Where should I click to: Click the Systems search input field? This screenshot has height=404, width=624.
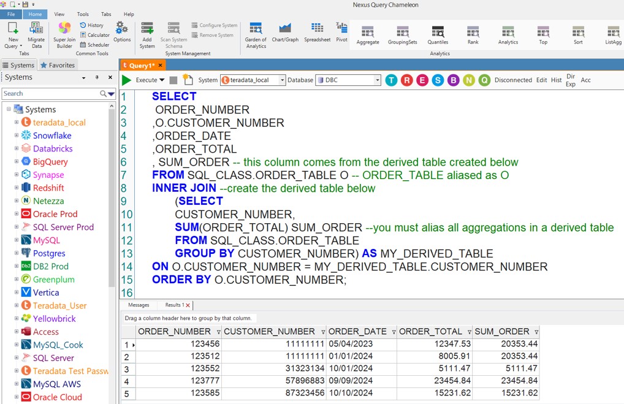(50, 94)
